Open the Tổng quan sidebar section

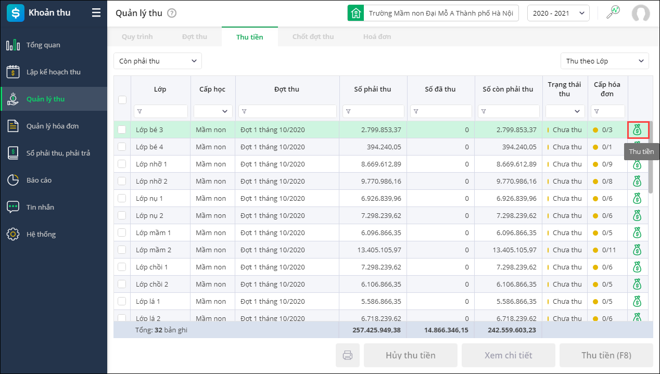43,45
